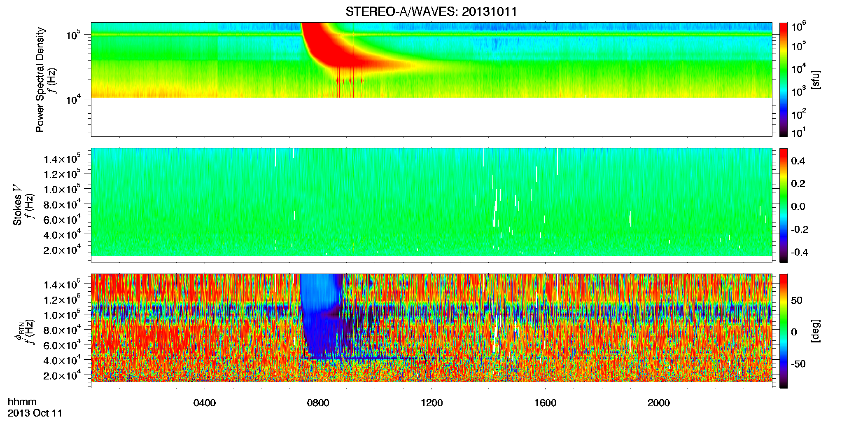Click the Stokes V colorbar
The height and width of the screenshot is (445, 863).
point(784,205)
